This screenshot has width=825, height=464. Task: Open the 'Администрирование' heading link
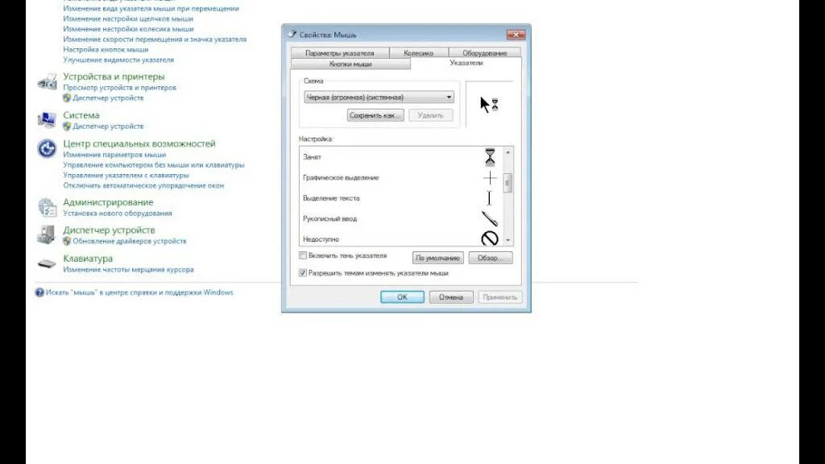pyautogui.click(x=109, y=202)
